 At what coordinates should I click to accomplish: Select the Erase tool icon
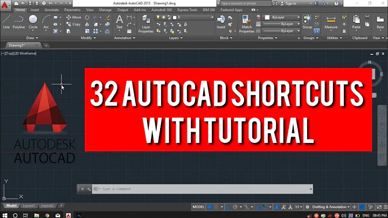(107, 18)
